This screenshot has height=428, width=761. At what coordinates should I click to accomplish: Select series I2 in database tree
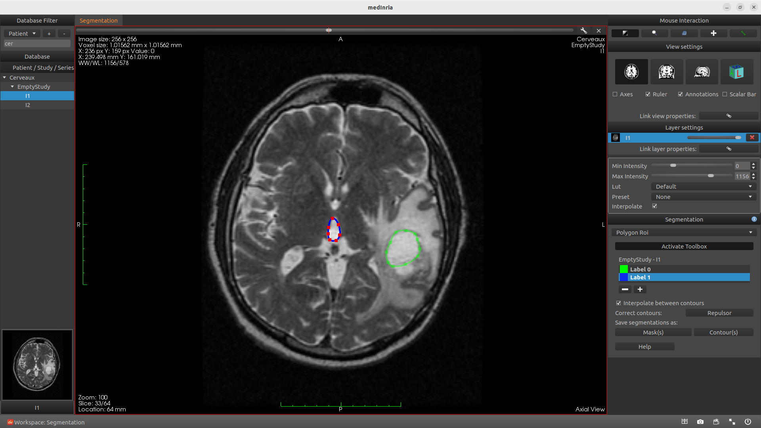37,105
